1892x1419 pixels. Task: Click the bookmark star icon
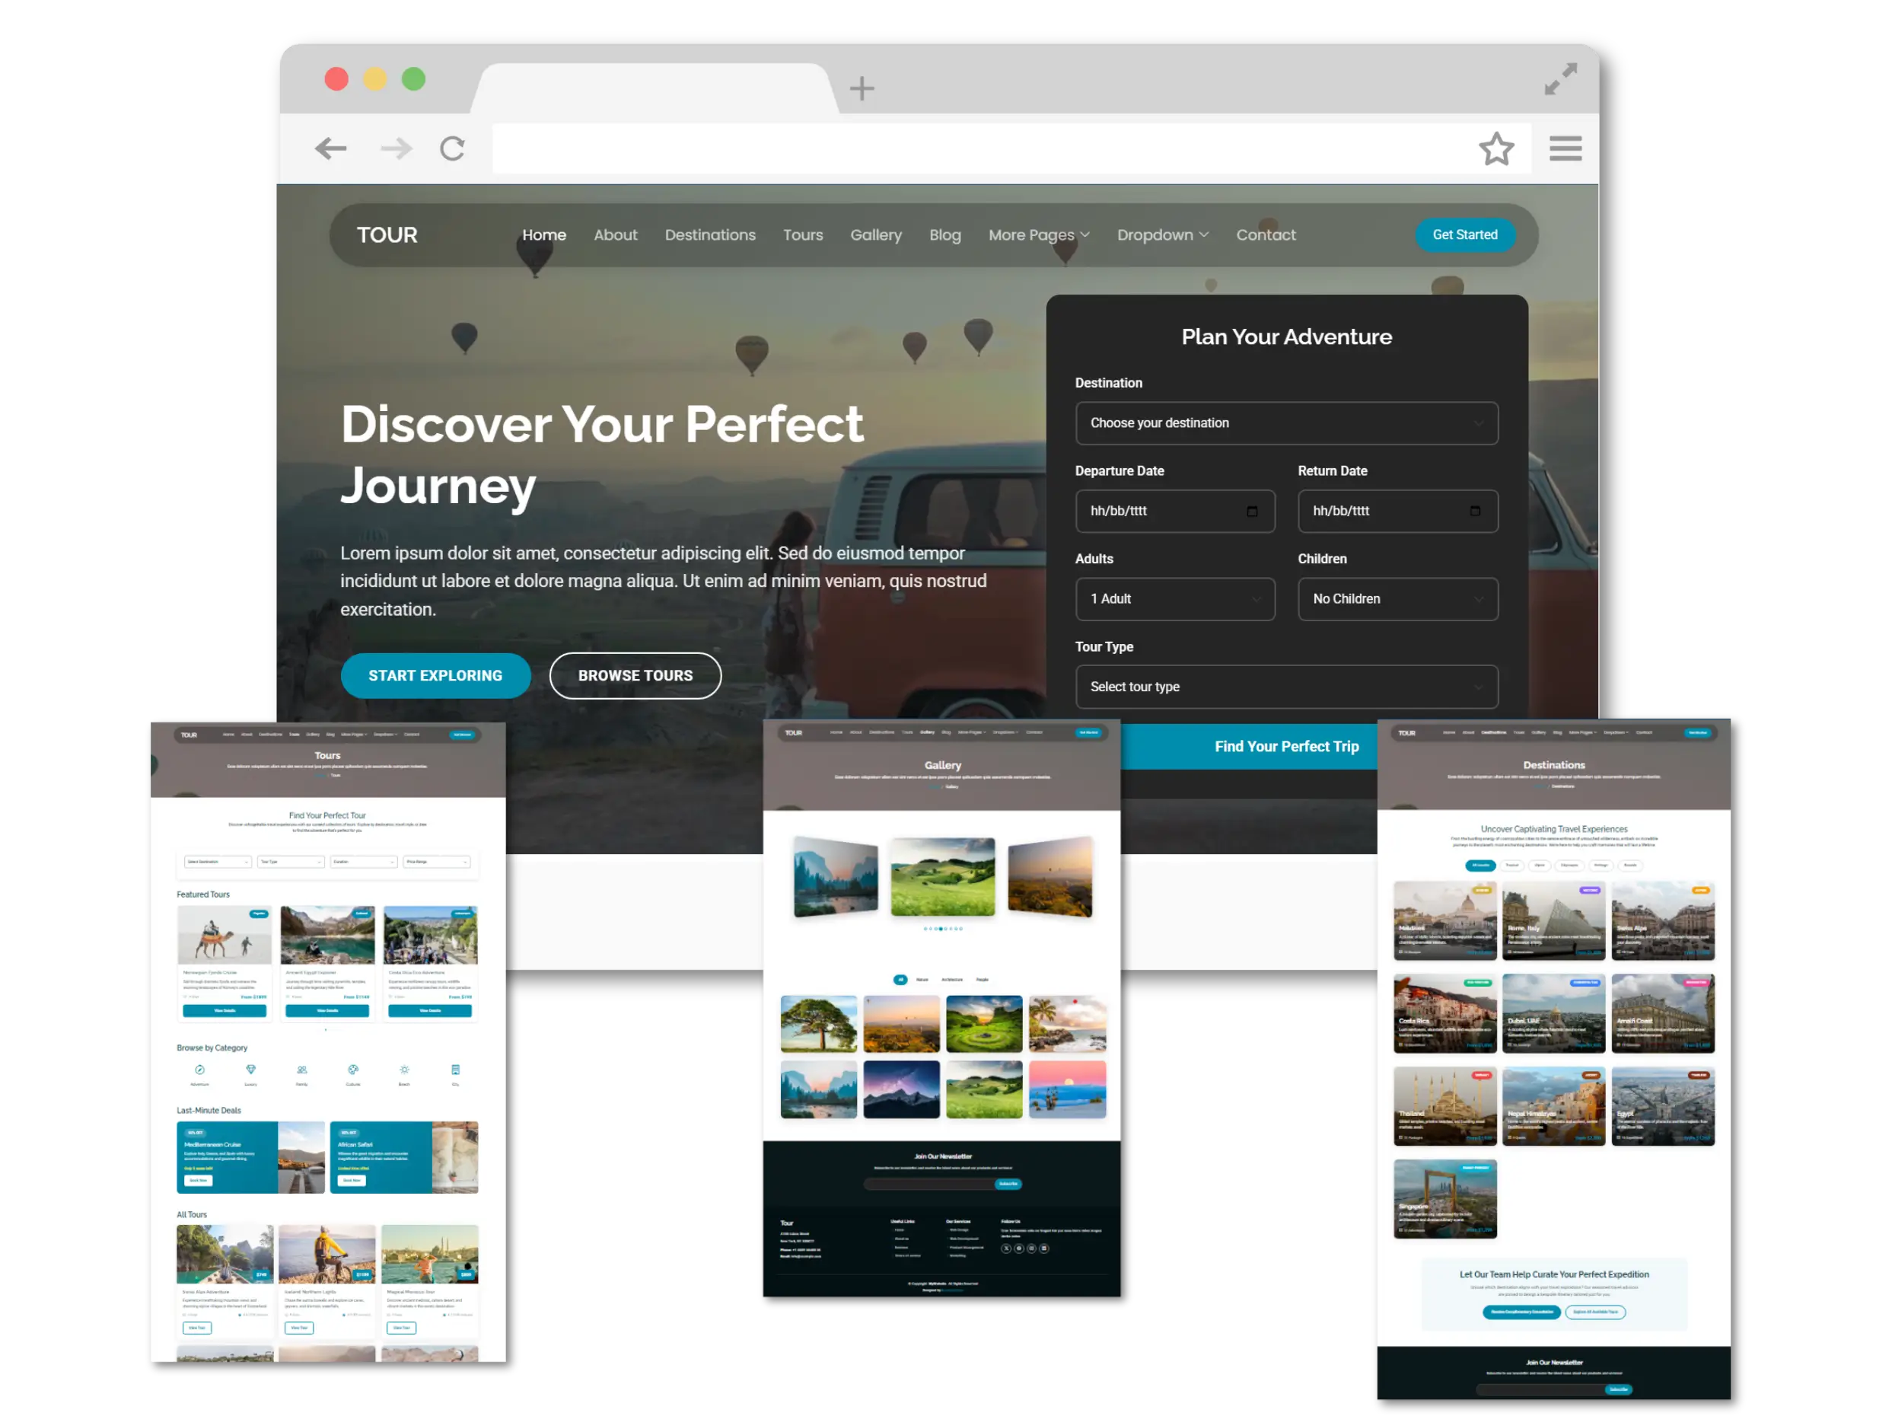point(1496,149)
